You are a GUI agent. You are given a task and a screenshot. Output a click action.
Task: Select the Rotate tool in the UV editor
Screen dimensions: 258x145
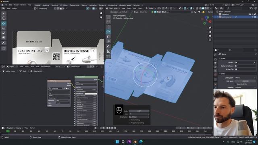click(4, 28)
